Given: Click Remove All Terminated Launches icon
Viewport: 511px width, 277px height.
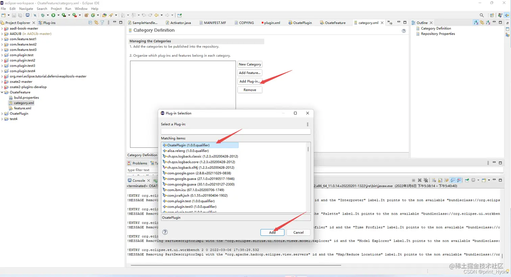Looking at the screenshot, I should (426, 181).
